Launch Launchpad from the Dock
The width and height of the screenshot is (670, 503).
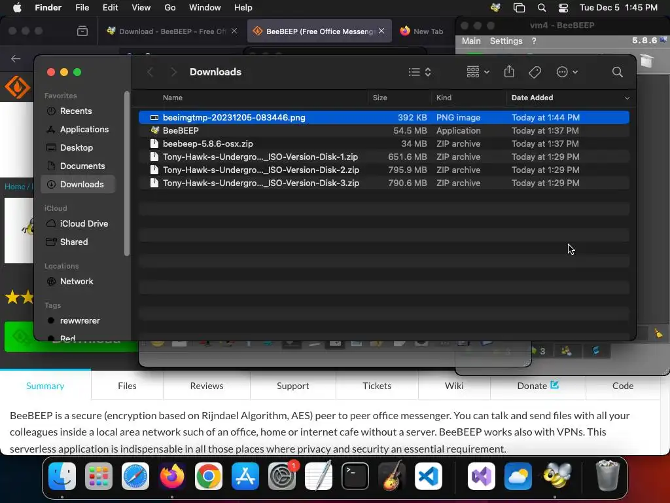click(99, 476)
